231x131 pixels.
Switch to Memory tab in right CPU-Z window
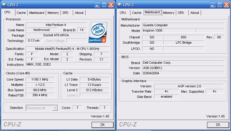point(169,13)
